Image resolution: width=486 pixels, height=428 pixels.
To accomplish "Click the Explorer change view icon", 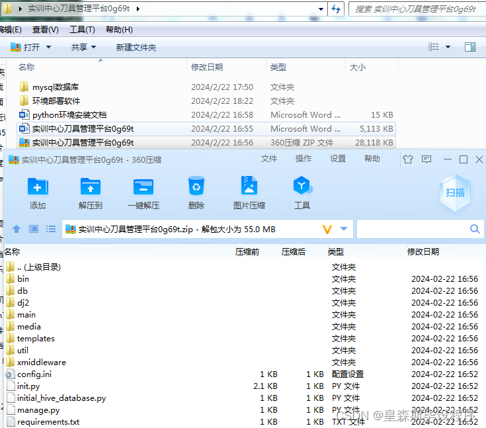I will (x=433, y=47).
